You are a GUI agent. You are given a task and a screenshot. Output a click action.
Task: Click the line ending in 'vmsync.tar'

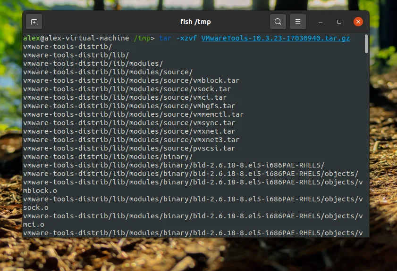[129, 123]
